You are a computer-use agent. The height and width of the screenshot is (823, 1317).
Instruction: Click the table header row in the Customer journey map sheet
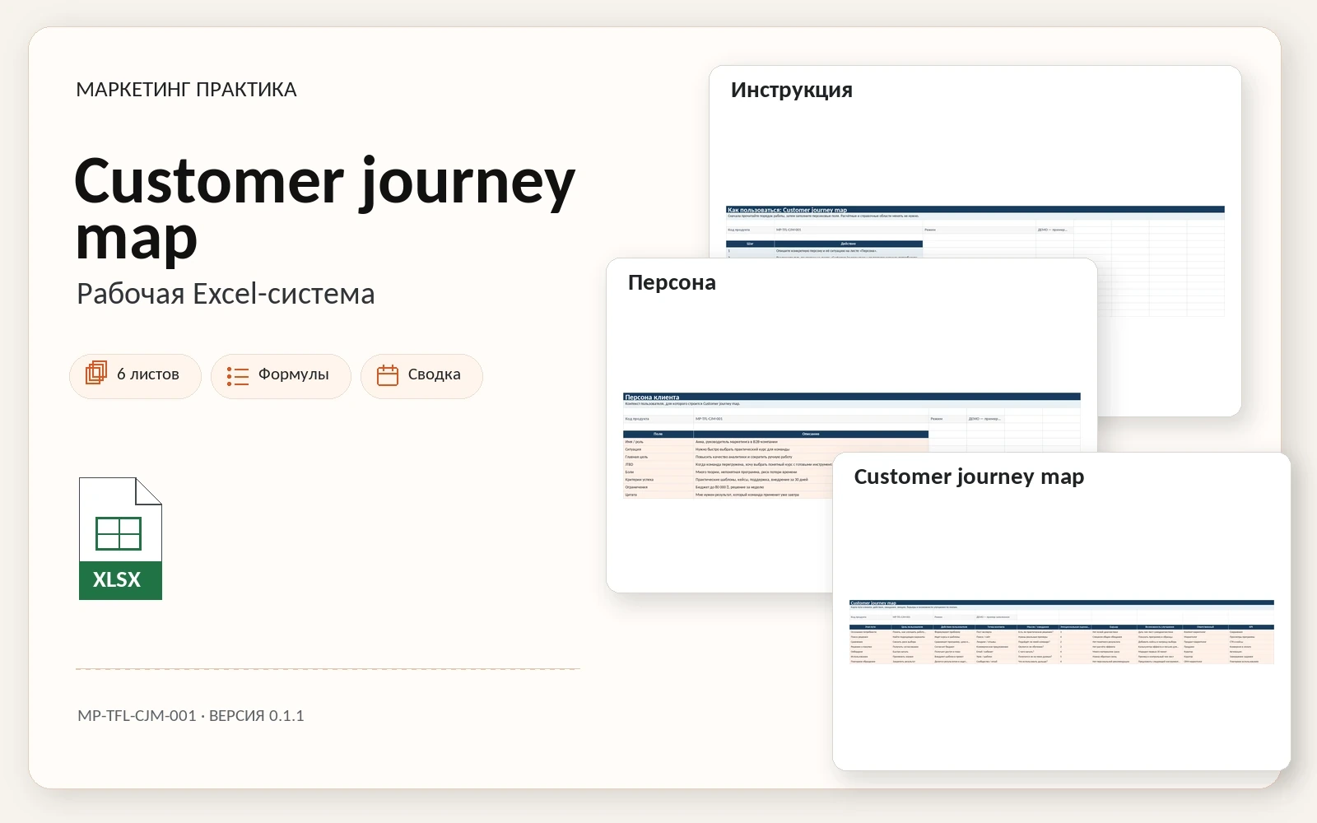click(x=1062, y=627)
